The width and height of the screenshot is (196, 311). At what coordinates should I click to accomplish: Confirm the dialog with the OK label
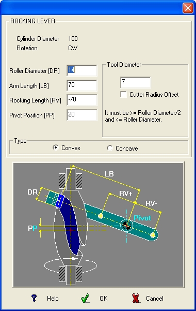pyautogui.click(x=104, y=299)
